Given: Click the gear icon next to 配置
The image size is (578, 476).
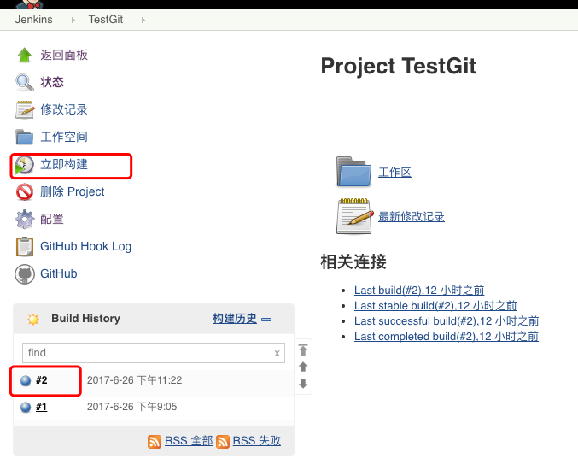Looking at the screenshot, I should [x=25, y=219].
